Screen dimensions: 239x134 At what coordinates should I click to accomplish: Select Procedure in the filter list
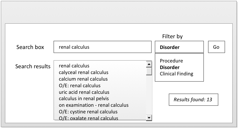point(171,61)
